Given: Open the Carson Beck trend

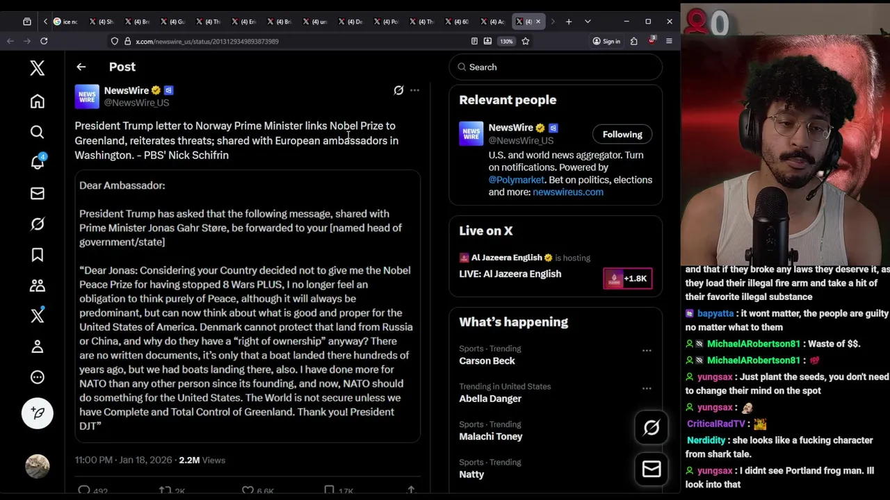Looking at the screenshot, I should tap(487, 361).
